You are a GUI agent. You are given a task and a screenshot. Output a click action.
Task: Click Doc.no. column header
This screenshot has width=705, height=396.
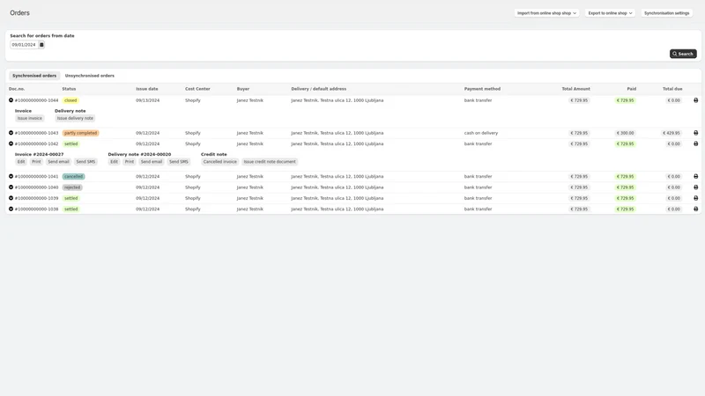[17, 89]
